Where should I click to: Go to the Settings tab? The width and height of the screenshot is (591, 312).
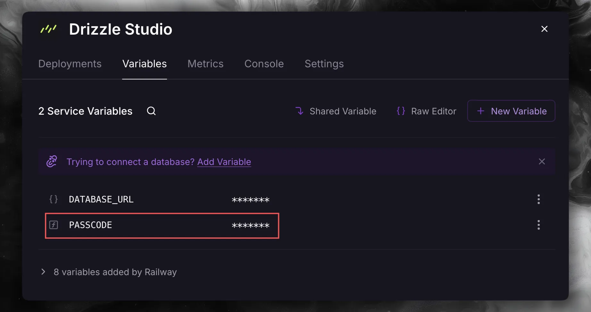coord(324,64)
